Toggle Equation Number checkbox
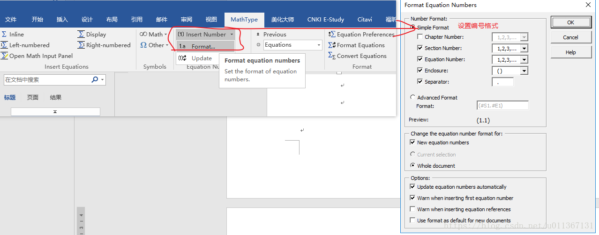The width and height of the screenshot is (599, 235). [420, 59]
